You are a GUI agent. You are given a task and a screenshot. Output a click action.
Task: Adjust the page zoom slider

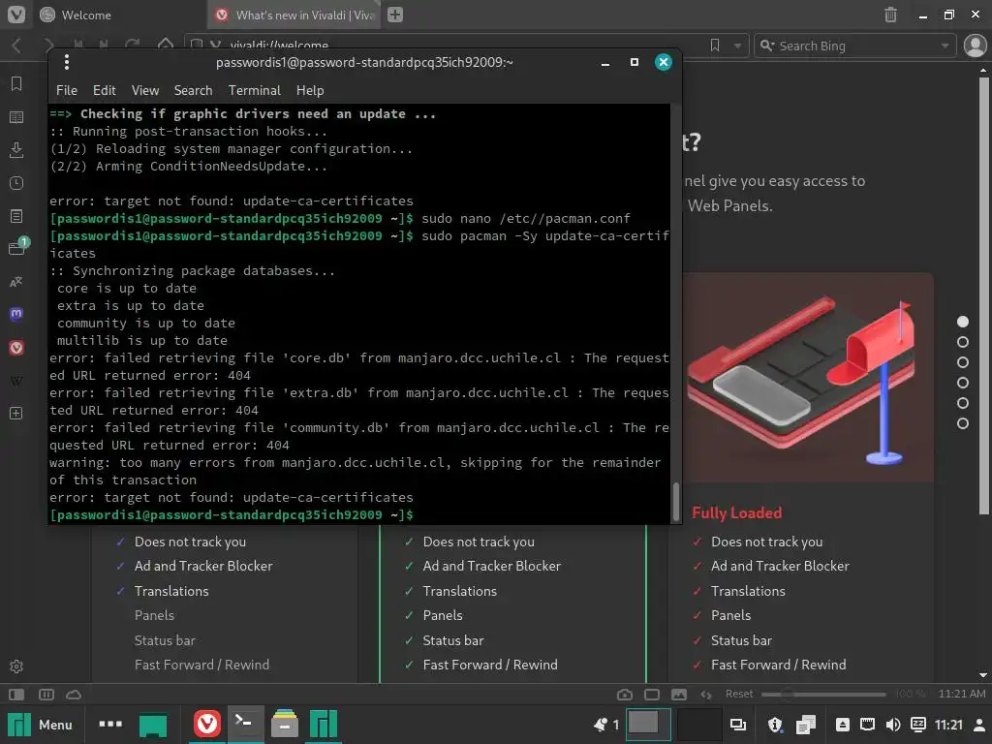(823, 694)
